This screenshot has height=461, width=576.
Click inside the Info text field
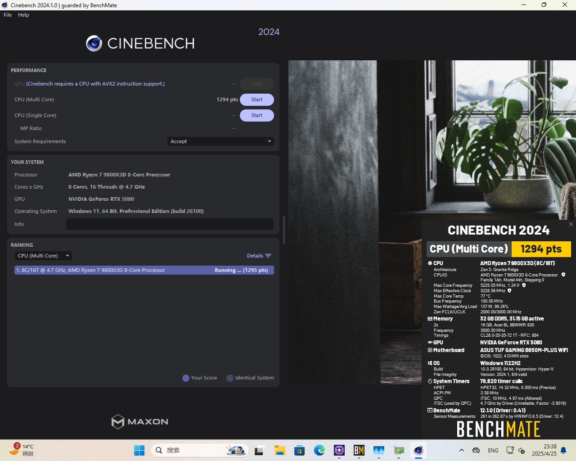(x=170, y=224)
